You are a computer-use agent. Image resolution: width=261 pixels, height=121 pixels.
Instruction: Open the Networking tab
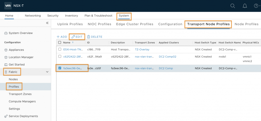(33, 16)
